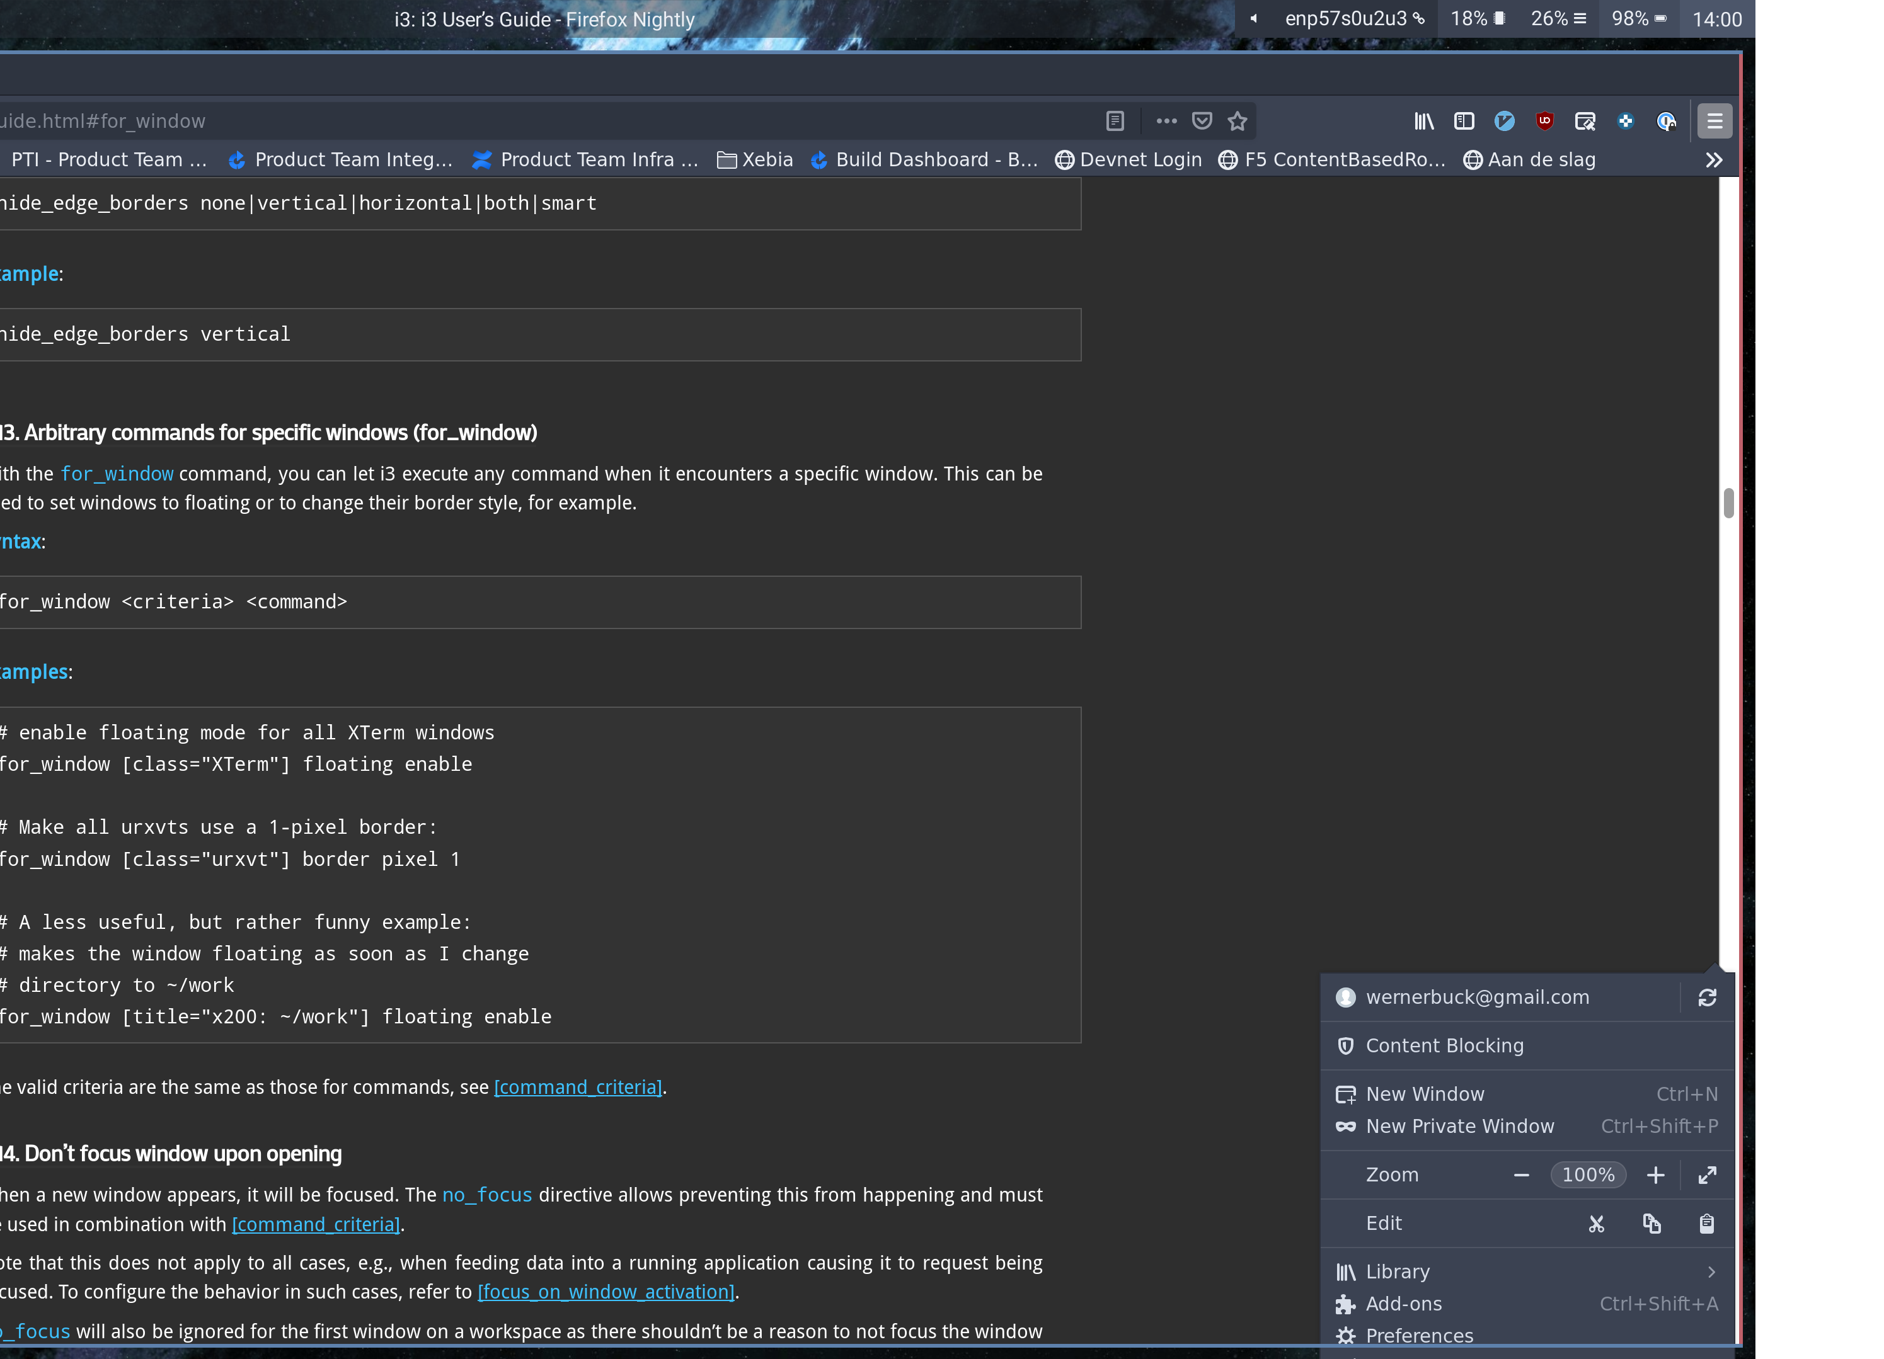Open Content Blocking in the menu
Image resolution: width=1884 pixels, height=1359 pixels.
1527,1045
